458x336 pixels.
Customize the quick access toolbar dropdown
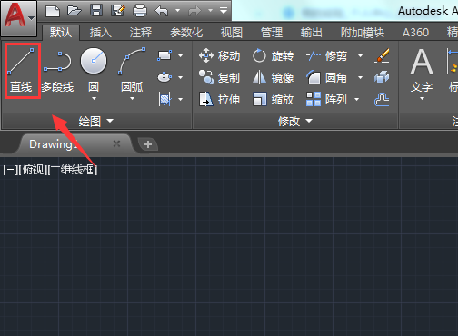coord(224,11)
